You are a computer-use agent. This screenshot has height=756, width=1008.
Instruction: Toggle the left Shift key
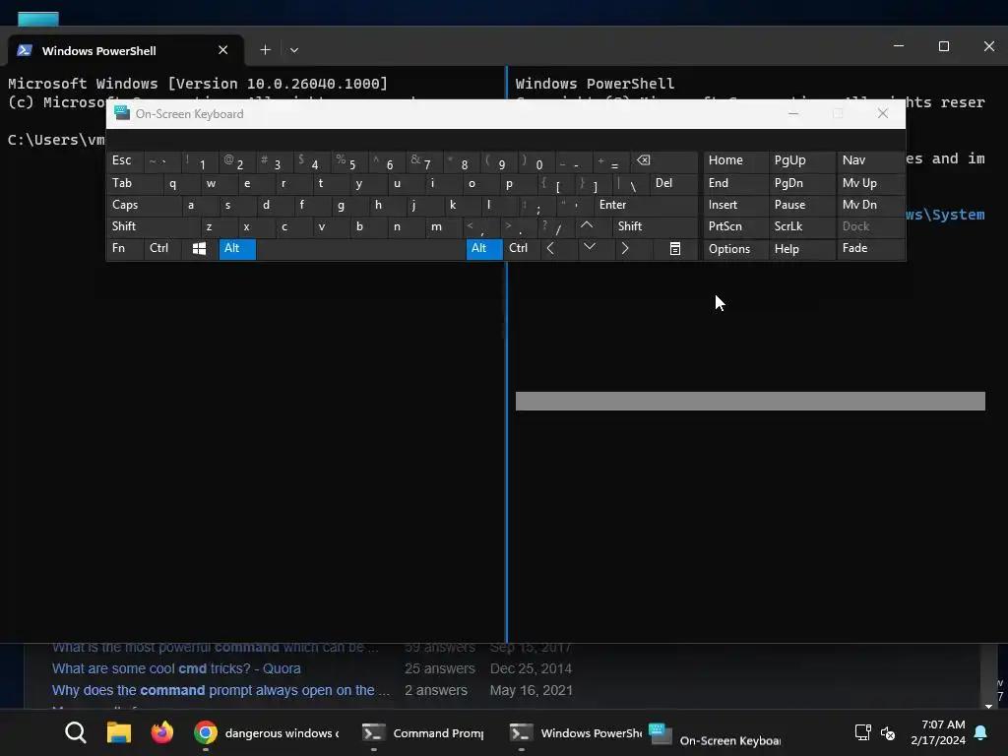[153, 226]
